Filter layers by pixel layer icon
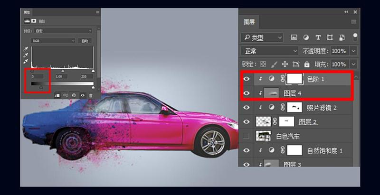Viewport: 380px width, 195px height. [x=294, y=37]
